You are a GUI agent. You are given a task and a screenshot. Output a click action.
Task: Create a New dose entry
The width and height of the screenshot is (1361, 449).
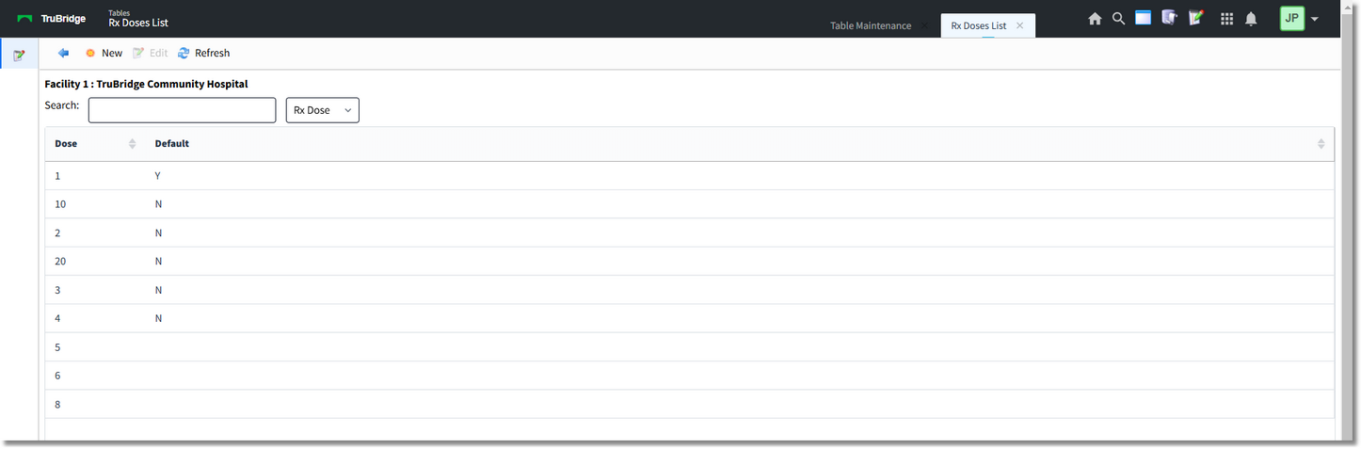pos(104,53)
